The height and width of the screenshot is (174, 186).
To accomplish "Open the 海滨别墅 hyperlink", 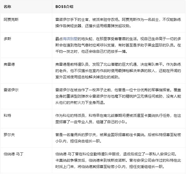I will click(70, 39).
